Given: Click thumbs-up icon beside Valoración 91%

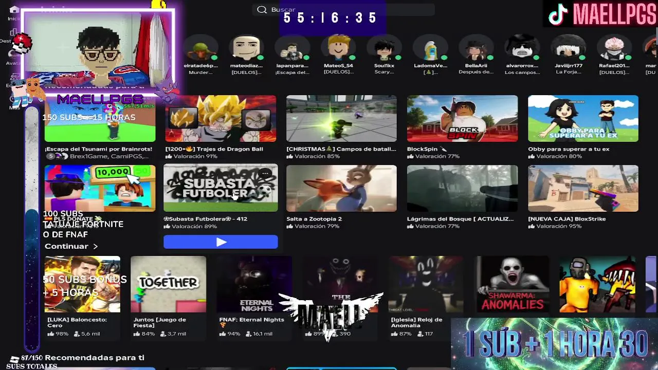Looking at the screenshot, I should 169,156.
